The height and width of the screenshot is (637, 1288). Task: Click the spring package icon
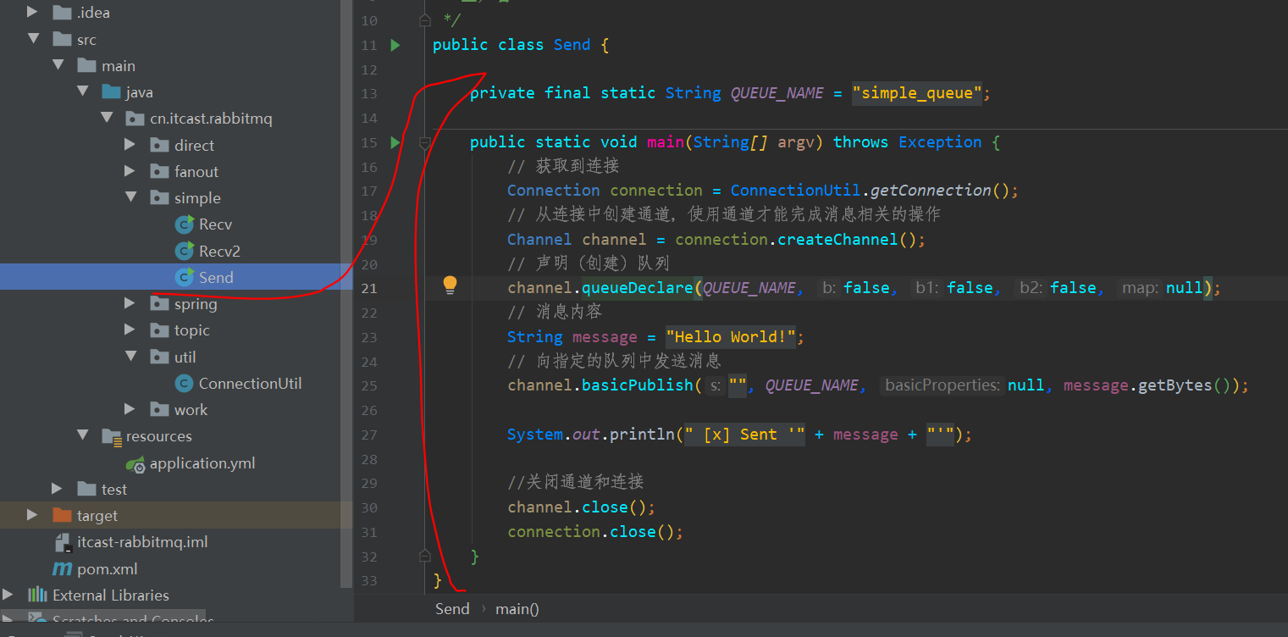(x=160, y=303)
